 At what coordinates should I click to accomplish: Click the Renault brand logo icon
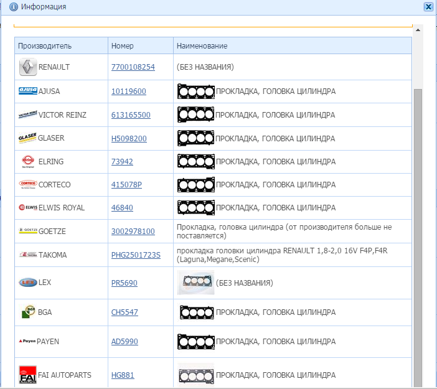28,67
